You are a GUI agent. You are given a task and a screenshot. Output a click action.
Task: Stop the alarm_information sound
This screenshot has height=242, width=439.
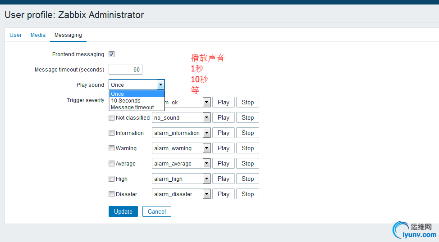pos(247,133)
